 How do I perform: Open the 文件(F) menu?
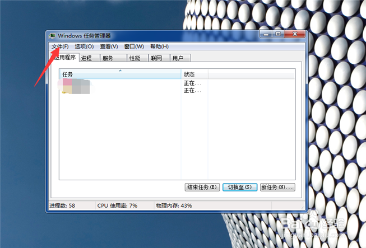[60, 46]
